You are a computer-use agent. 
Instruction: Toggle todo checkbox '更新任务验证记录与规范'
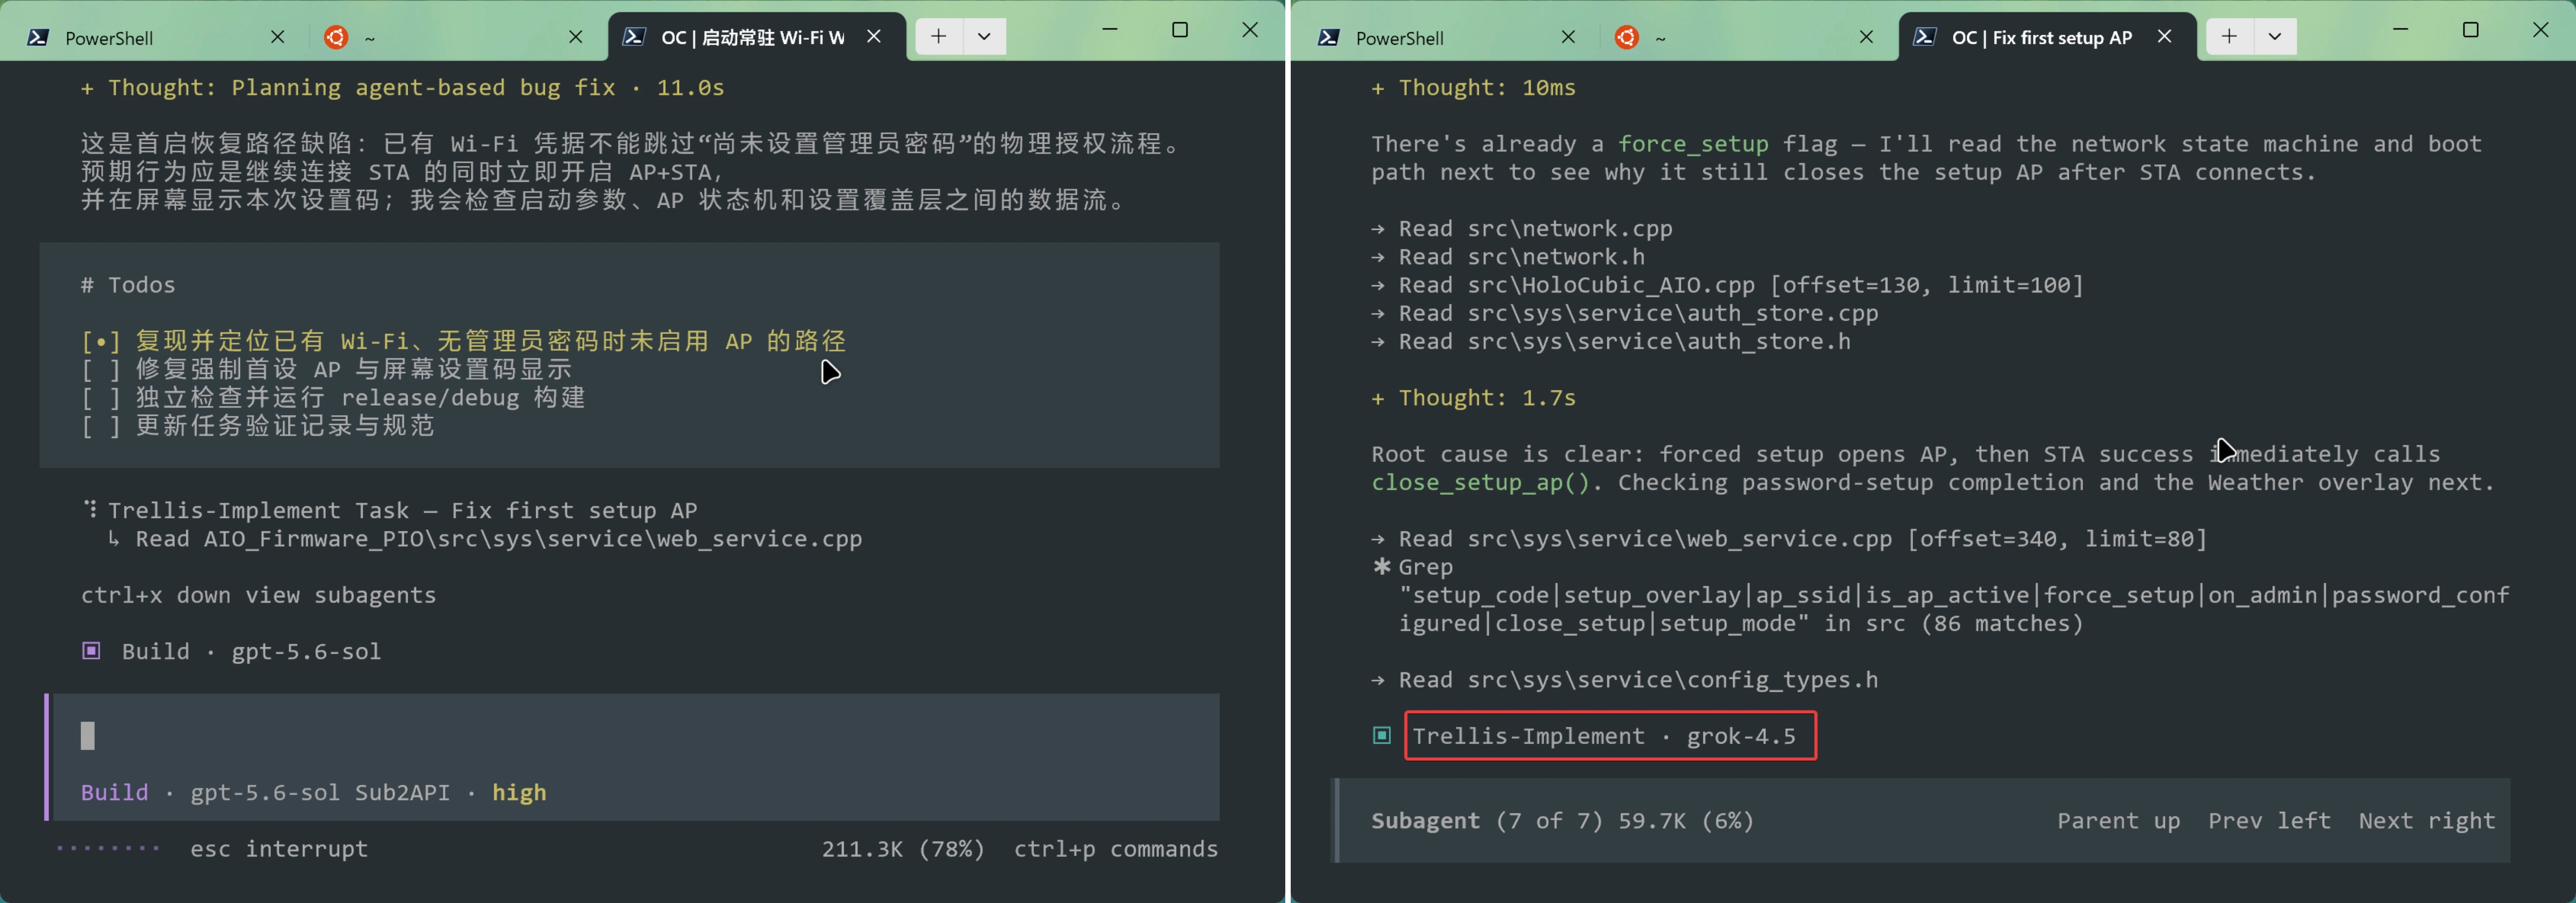tap(101, 426)
